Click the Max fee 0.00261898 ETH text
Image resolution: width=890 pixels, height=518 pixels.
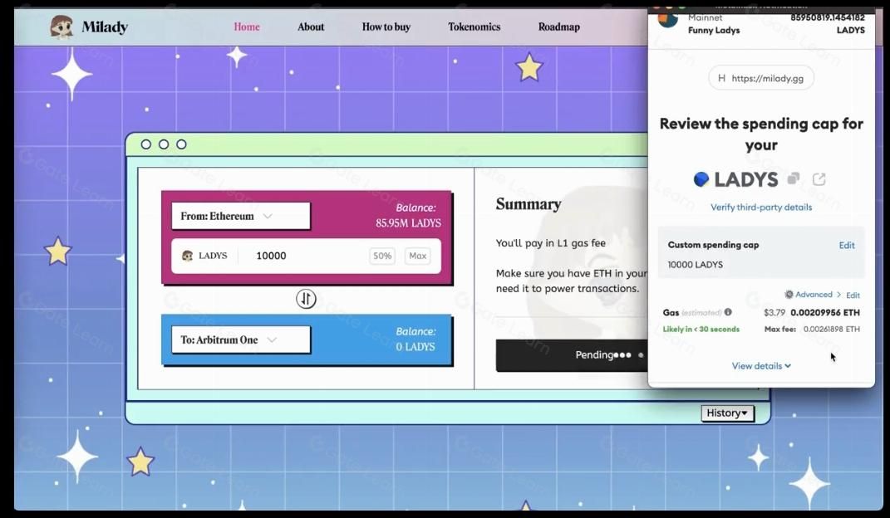[x=812, y=329]
